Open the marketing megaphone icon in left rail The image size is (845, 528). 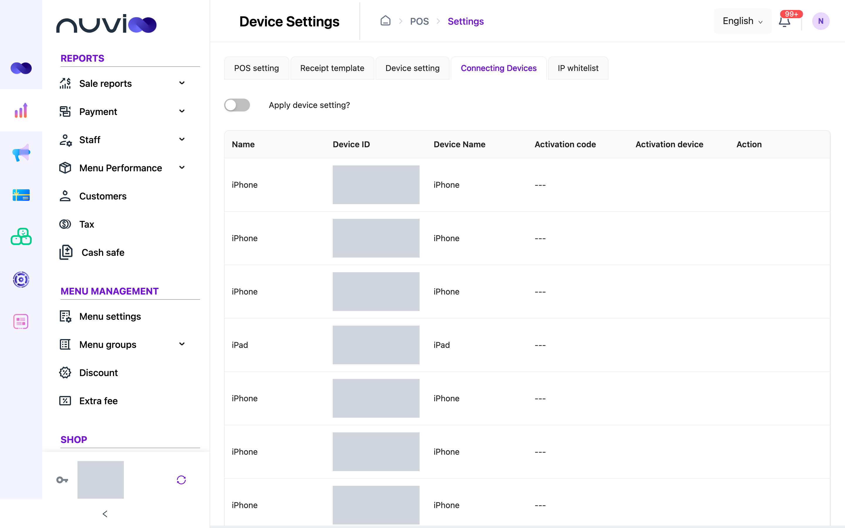point(21,153)
